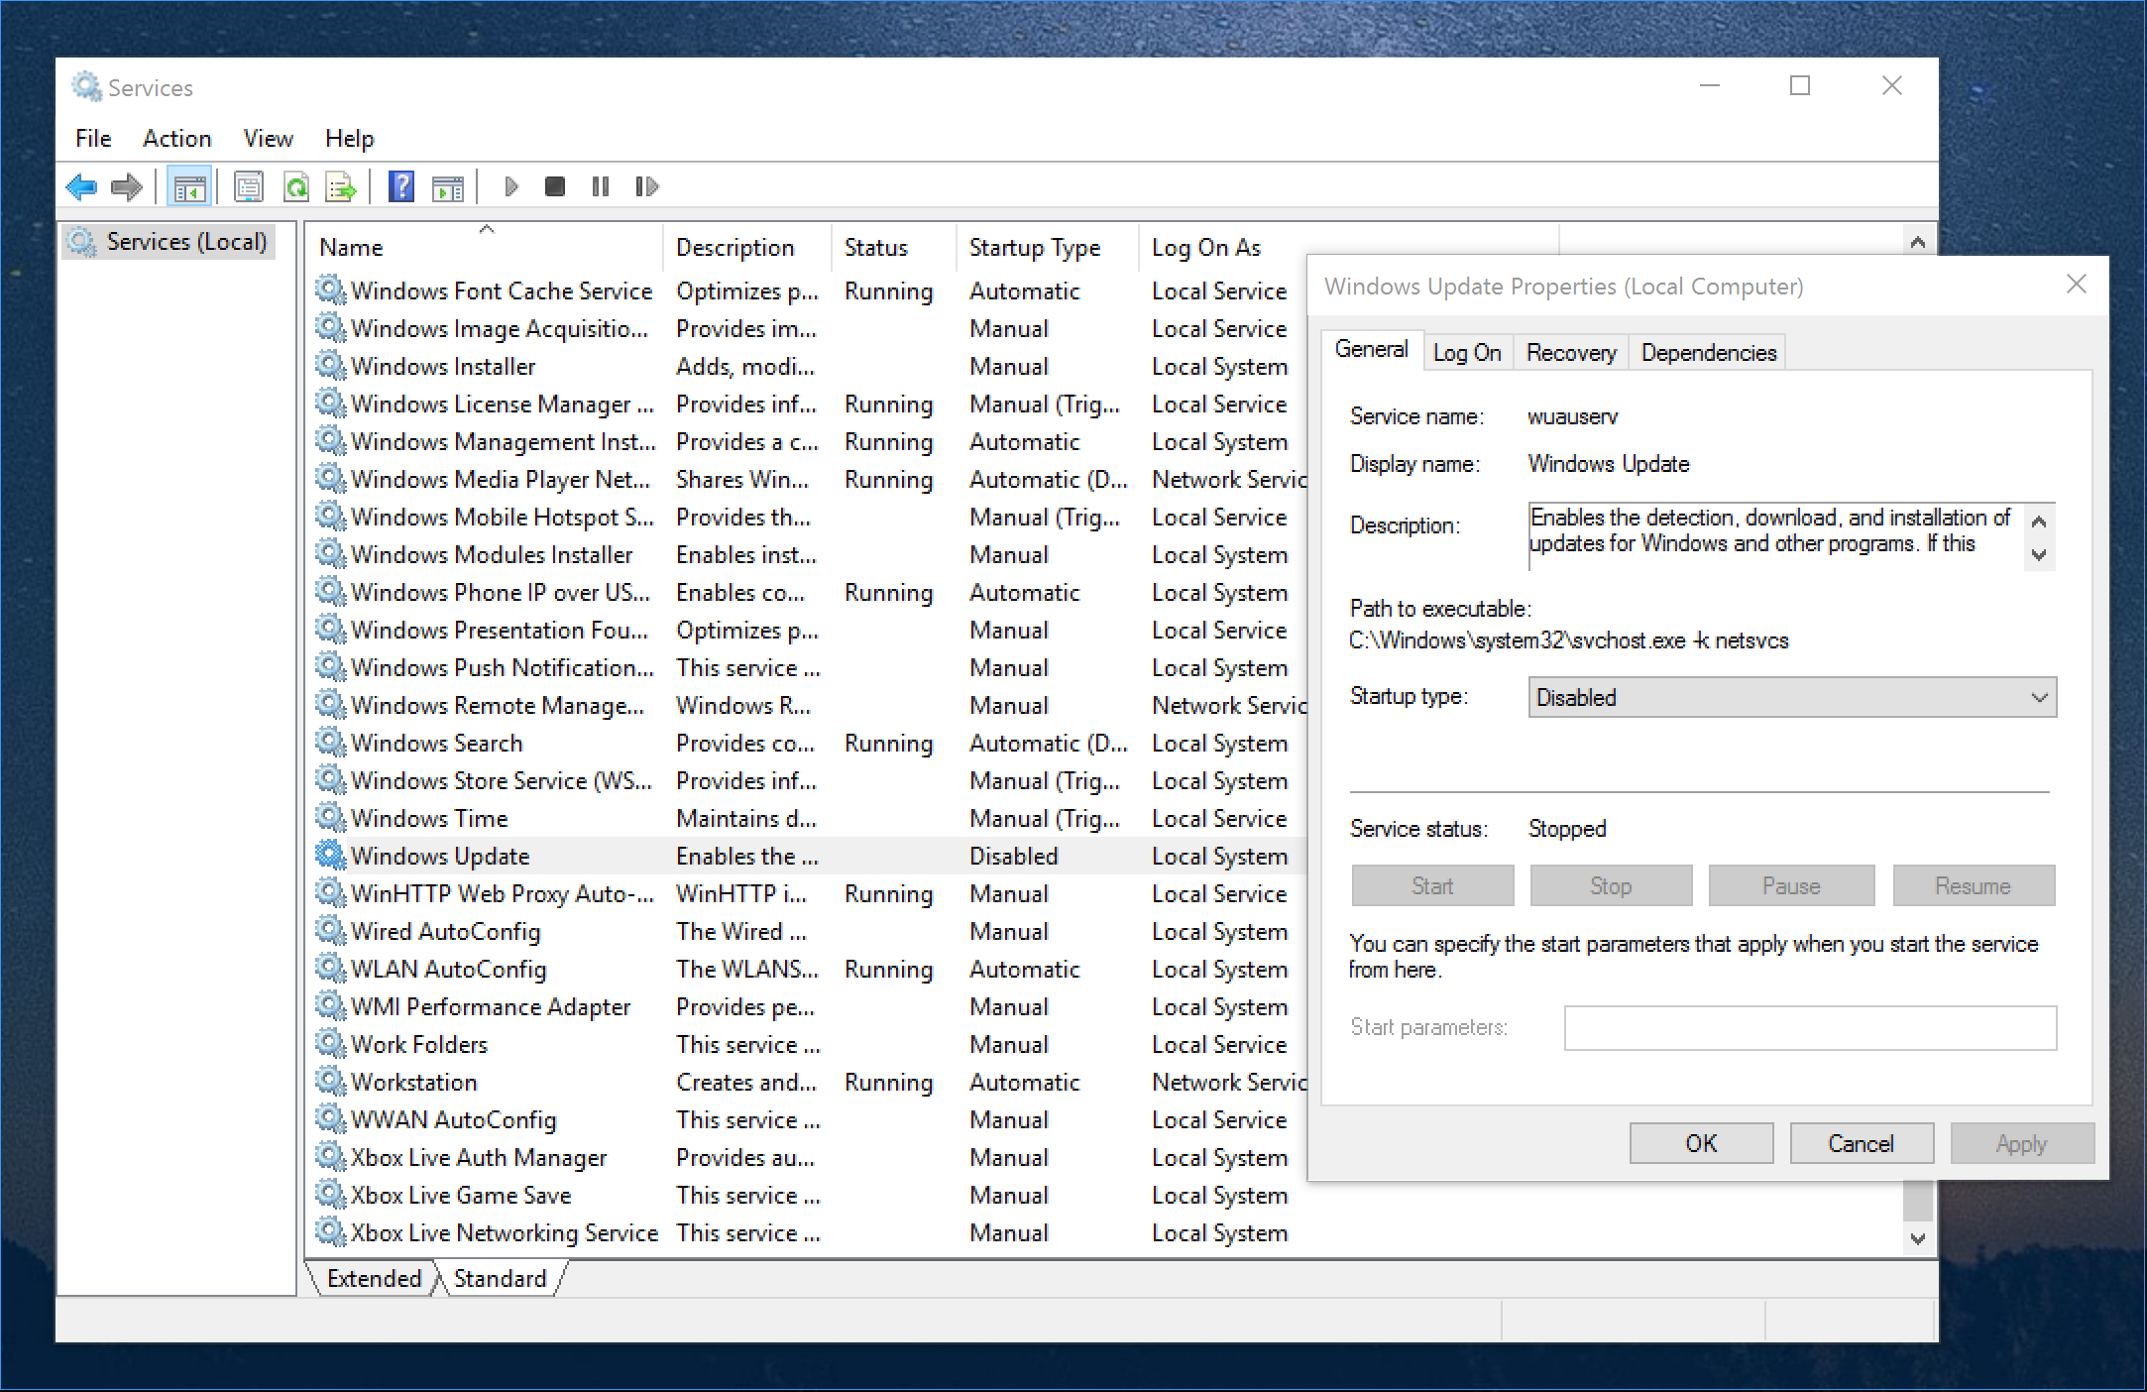Select the Windows Modules Installer row

808,554
